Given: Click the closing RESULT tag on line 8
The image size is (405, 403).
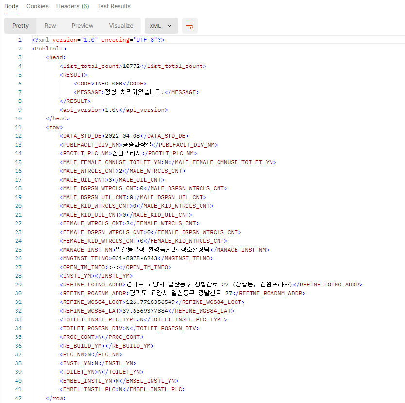Looking at the screenshot, I should click(x=75, y=101).
